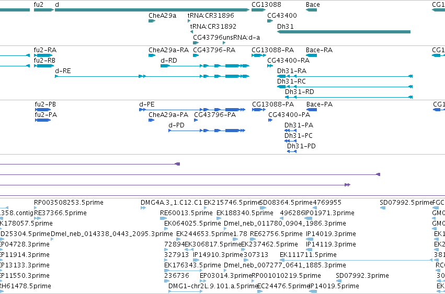The image size is (445, 294).
Task: Click tRNA:CR31892 feature label
Action: click(x=213, y=26)
